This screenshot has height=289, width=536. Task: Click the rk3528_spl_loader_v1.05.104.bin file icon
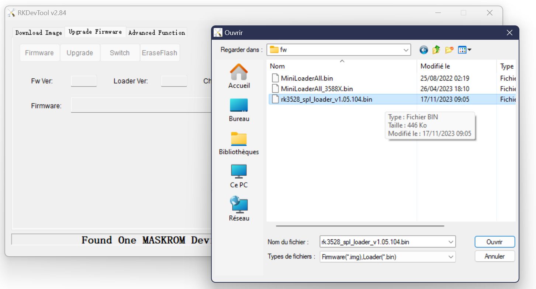(275, 99)
